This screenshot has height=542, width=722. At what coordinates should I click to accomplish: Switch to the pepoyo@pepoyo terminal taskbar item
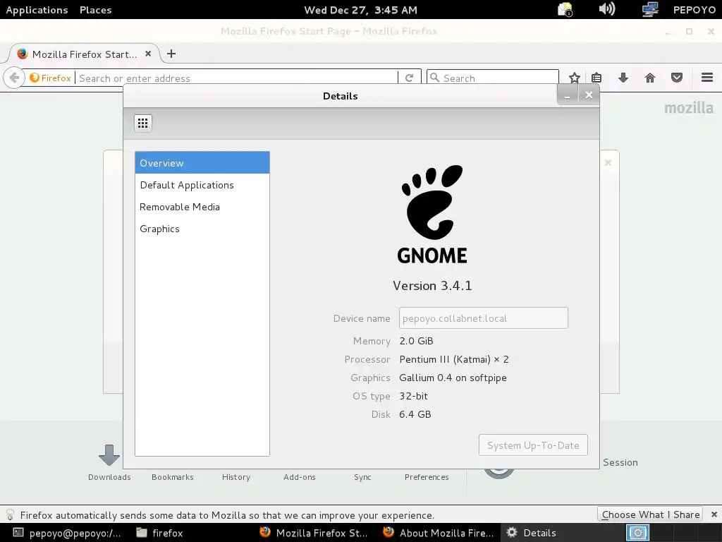pyautogui.click(x=67, y=533)
